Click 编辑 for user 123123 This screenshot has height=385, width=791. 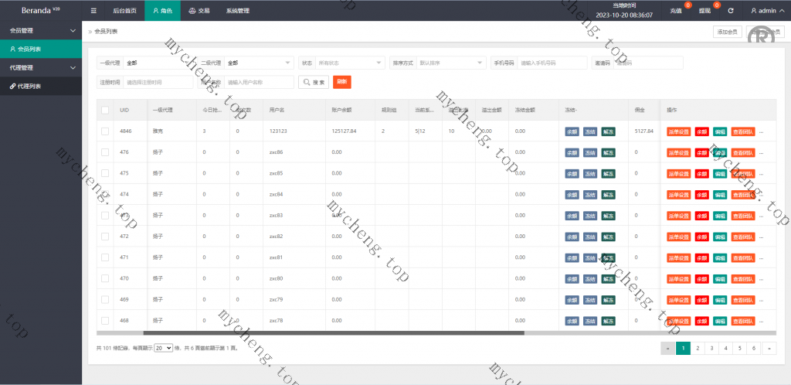pyautogui.click(x=720, y=131)
